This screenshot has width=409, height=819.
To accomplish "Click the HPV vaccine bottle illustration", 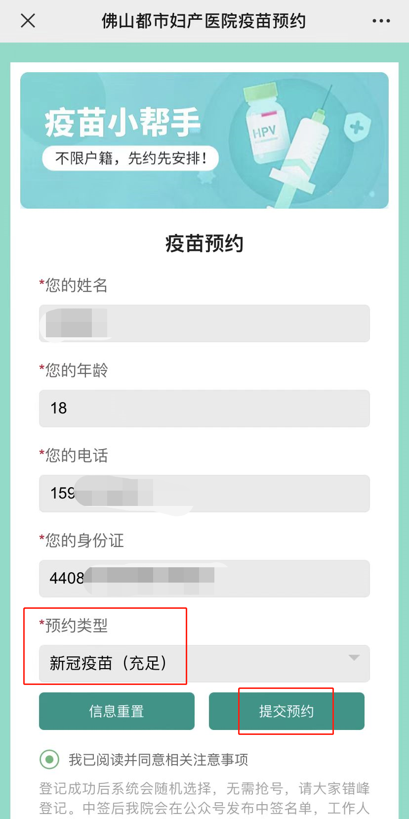I will pos(263,129).
